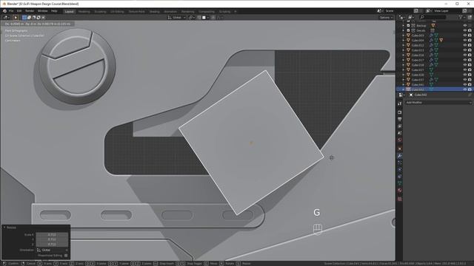Viewport: 474px width, 266px height.
Task: Open the Window menu
Action: tap(43, 11)
